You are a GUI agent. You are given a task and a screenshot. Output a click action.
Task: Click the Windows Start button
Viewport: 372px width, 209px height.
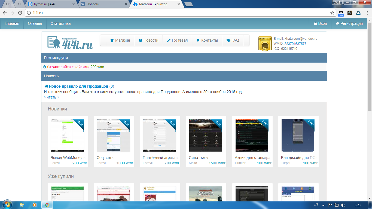pyautogui.click(x=7, y=205)
